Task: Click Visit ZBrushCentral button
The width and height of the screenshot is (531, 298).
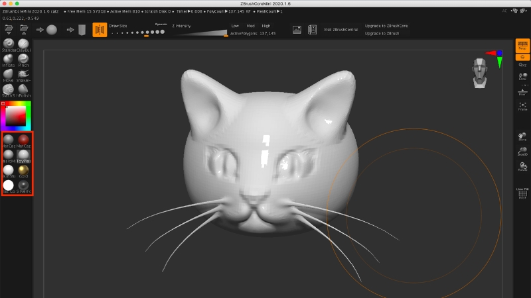Action: [x=341, y=30]
